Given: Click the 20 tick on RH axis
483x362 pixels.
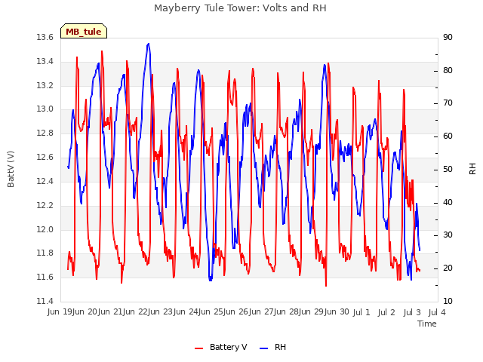Looking at the screenshot, I should click(448, 268).
